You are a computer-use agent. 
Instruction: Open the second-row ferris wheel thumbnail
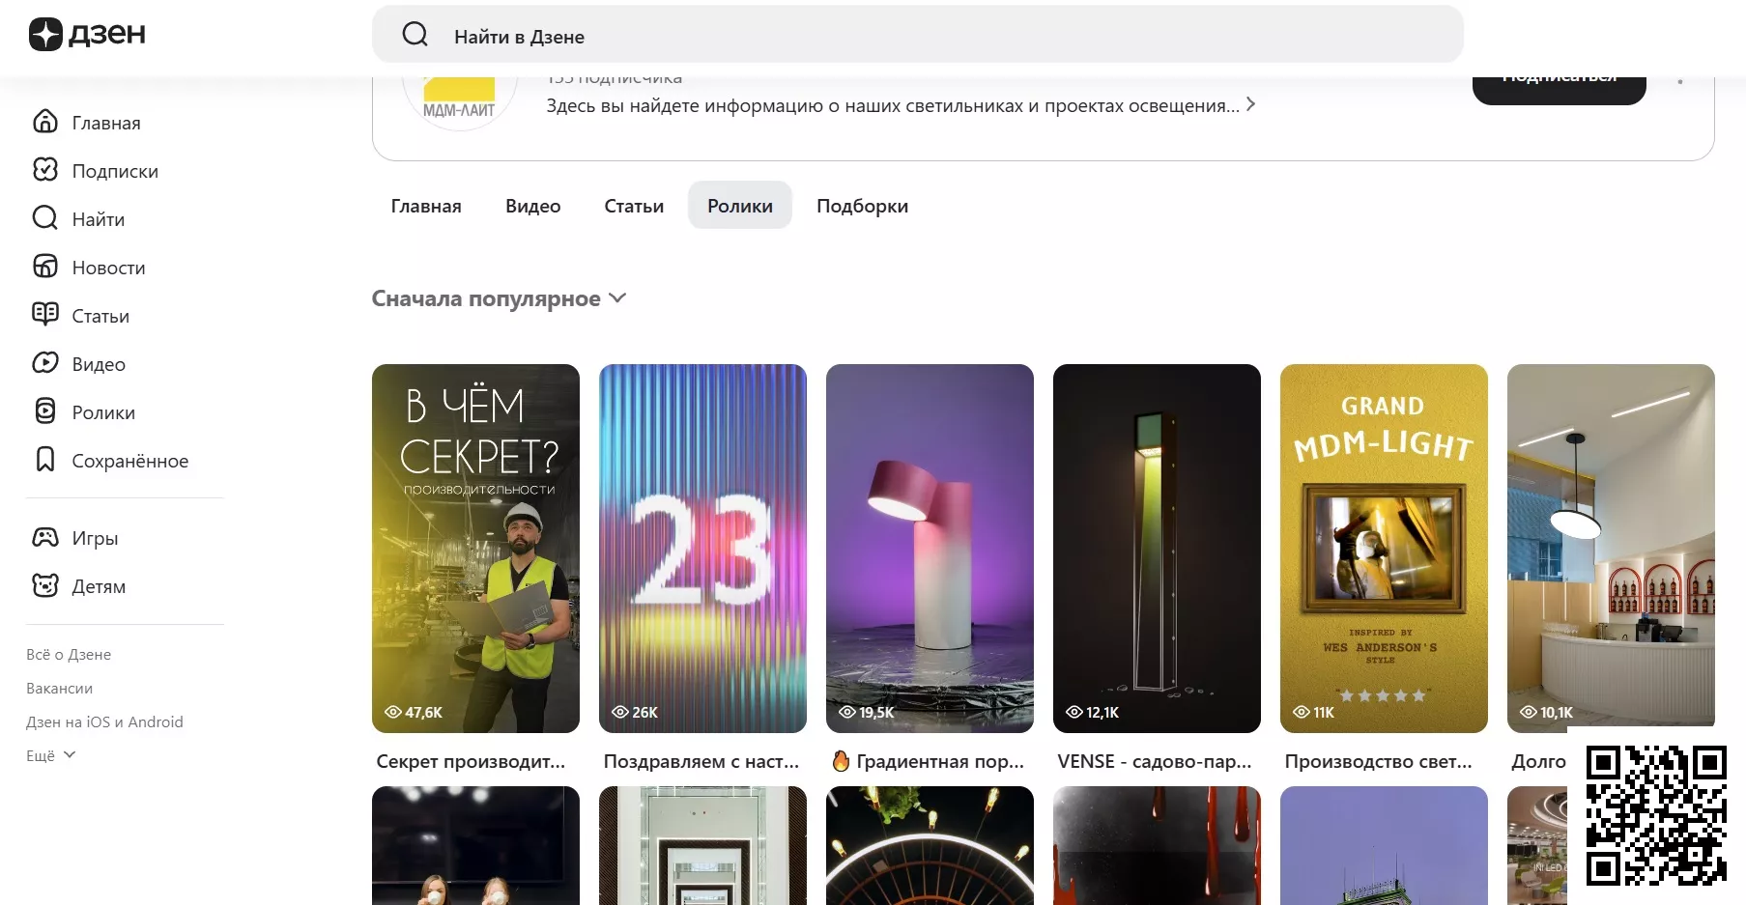tap(930, 845)
